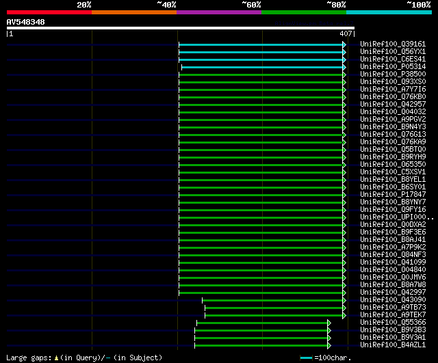The height and width of the screenshot is (363, 438).
Task: Open the UniRef100_O04840 entry
Action: (x=393, y=270)
